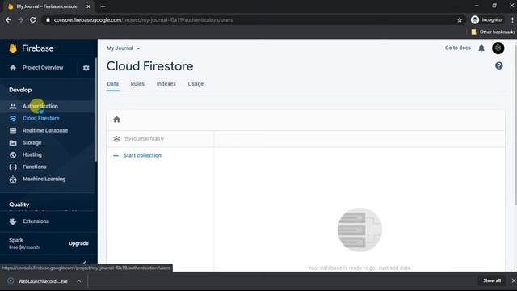Click the Authentication people icon
The image size is (517, 291).
[x=13, y=106]
